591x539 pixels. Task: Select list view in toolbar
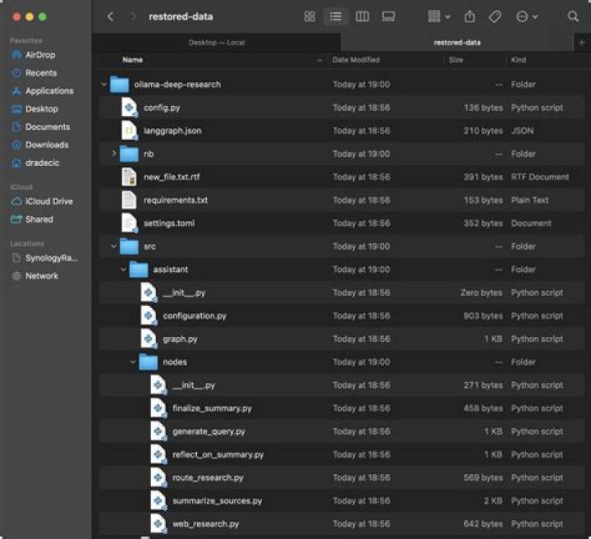click(336, 16)
